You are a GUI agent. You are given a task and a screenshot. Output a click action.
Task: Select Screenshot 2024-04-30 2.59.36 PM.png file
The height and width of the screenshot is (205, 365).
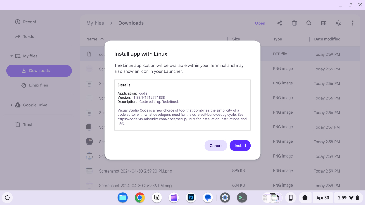[135, 186]
